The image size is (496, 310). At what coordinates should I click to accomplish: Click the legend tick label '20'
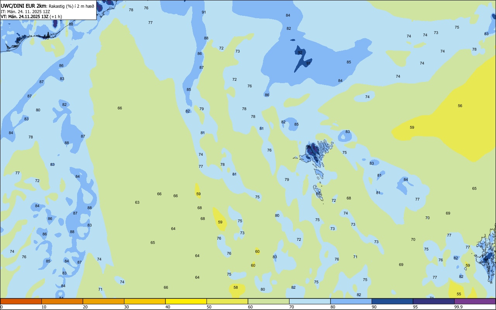click(85, 307)
